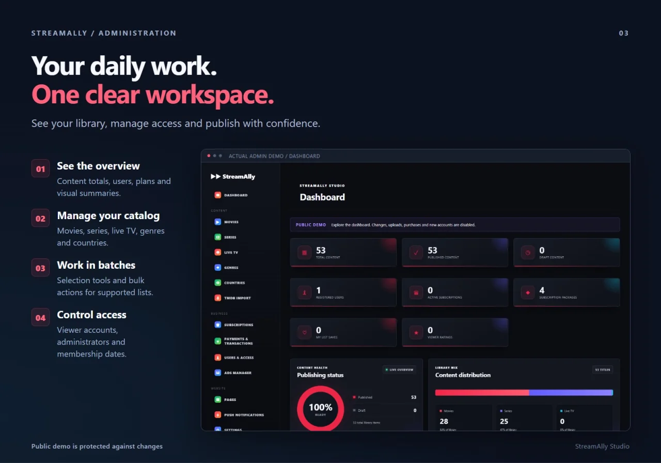The width and height of the screenshot is (661, 463).
Task: Open Payments & Transactions menu item
Action: (x=234, y=341)
